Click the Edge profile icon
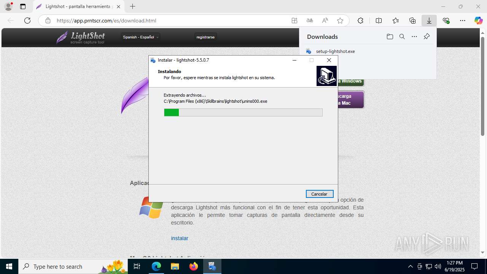 [8, 6]
